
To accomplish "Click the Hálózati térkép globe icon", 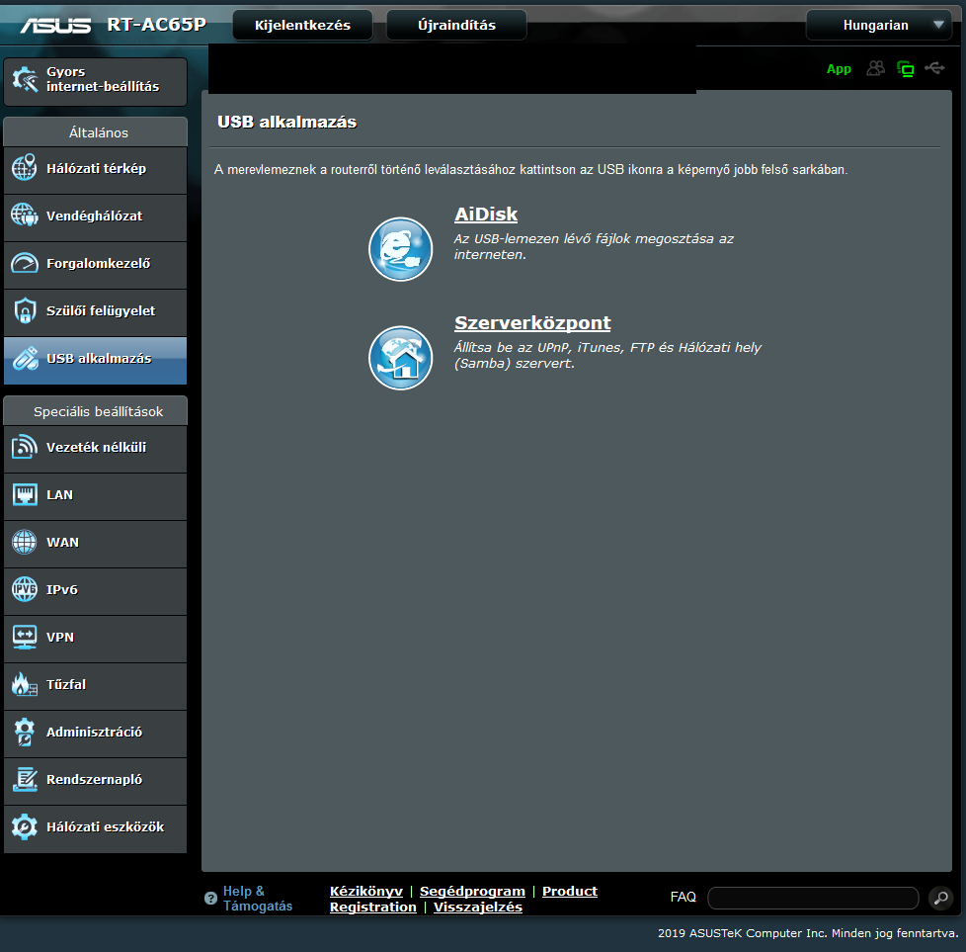I will (x=25, y=168).
